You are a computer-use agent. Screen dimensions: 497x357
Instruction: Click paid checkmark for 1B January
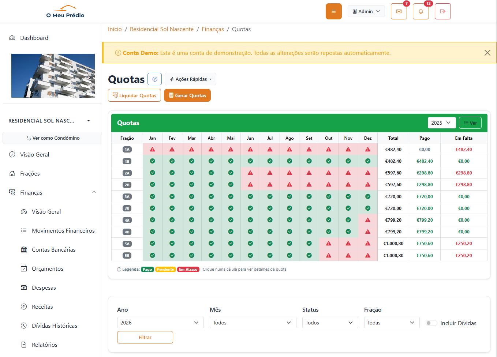point(152,161)
